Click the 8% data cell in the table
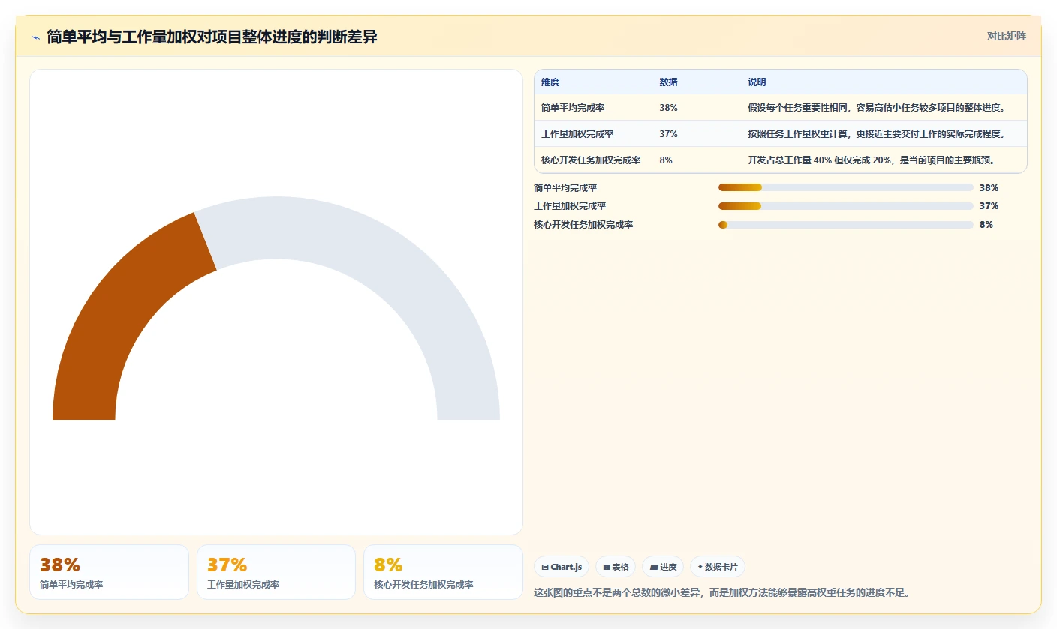The height and width of the screenshot is (629, 1057). pyautogui.click(x=666, y=160)
